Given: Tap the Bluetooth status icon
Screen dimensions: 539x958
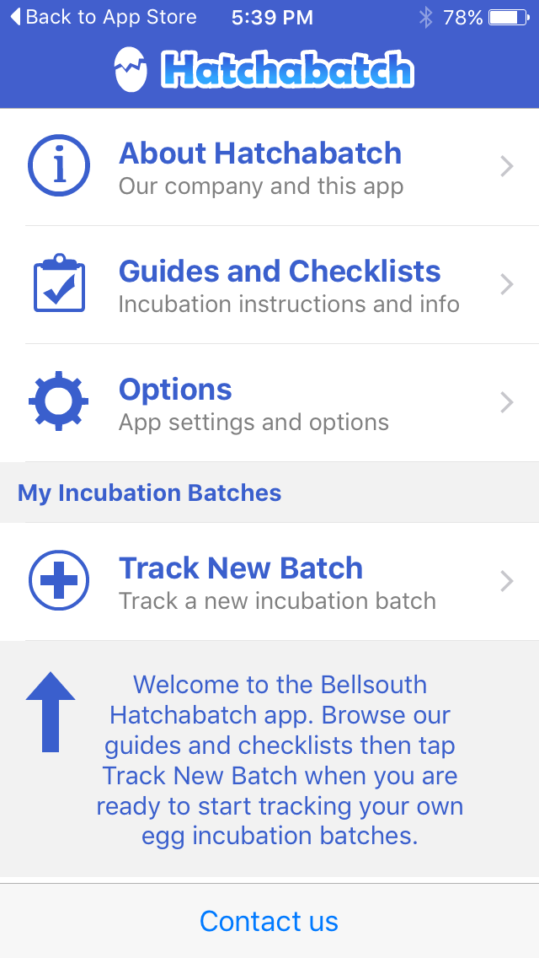Looking at the screenshot, I should (x=426, y=17).
